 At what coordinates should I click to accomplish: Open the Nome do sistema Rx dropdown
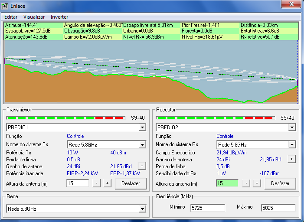pos(291,144)
